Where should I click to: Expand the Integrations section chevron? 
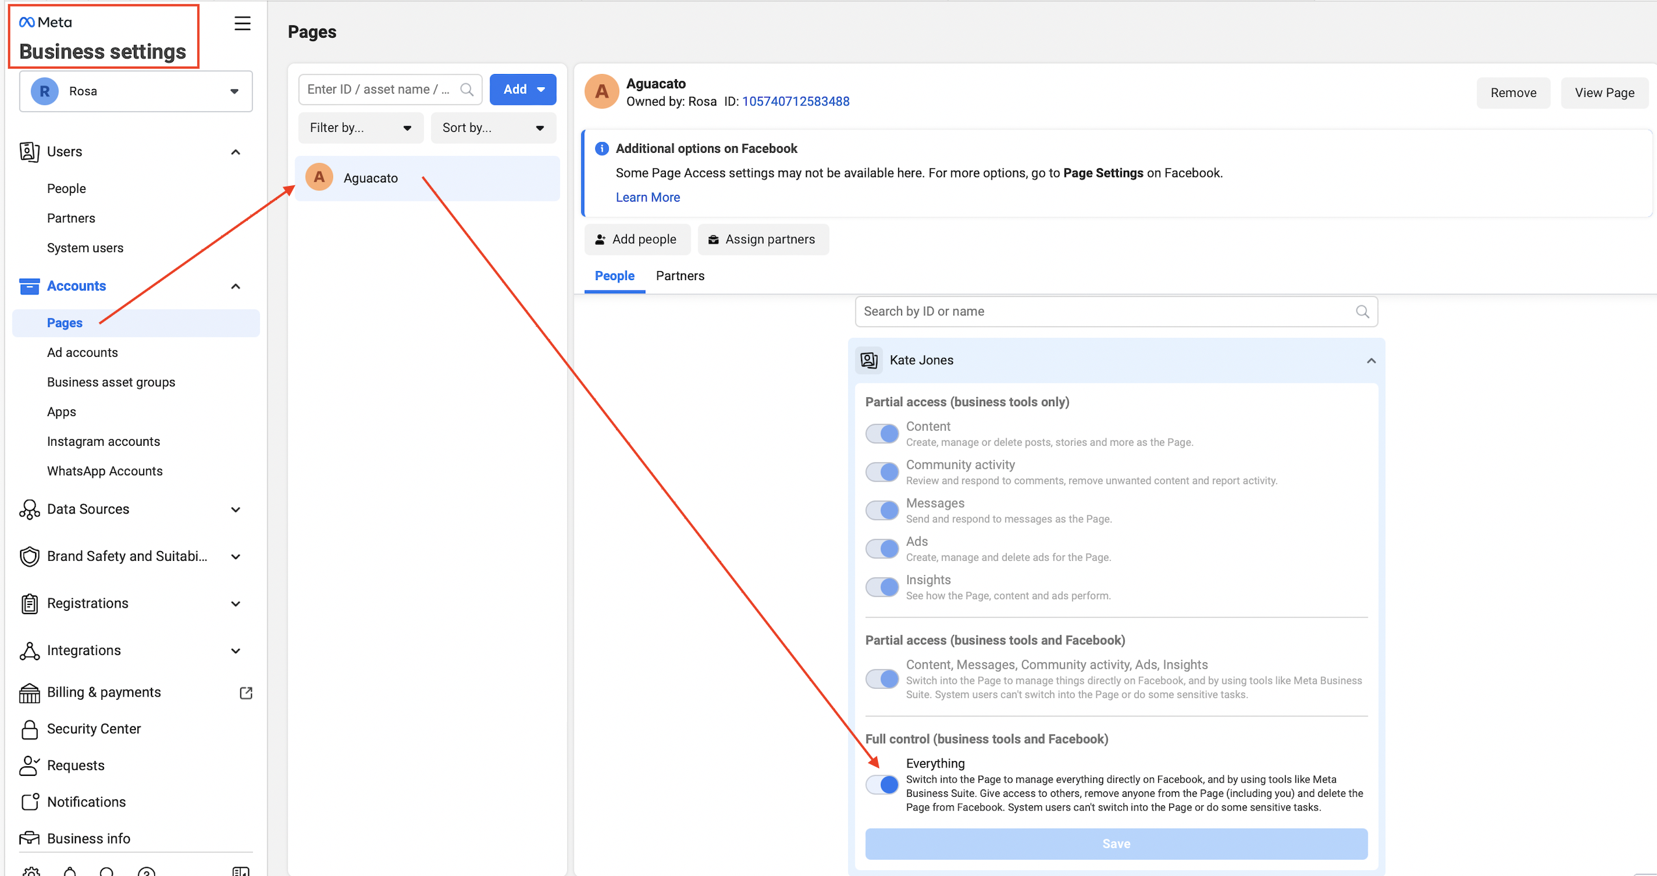tap(236, 651)
